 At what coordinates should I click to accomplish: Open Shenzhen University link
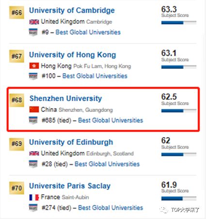[66, 98]
